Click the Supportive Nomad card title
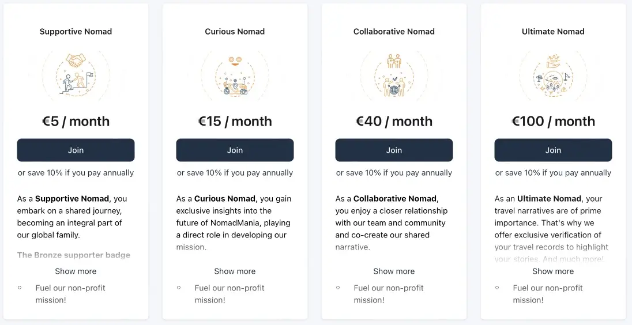The height and width of the screenshot is (325, 632). pyautogui.click(x=76, y=32)
